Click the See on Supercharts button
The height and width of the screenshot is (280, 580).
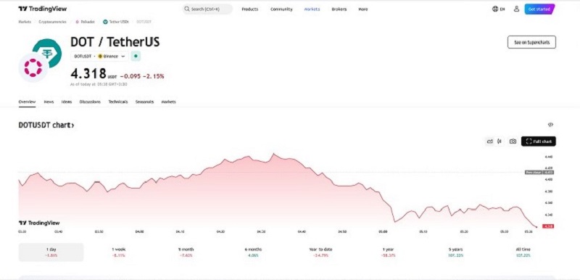(531, 42)
